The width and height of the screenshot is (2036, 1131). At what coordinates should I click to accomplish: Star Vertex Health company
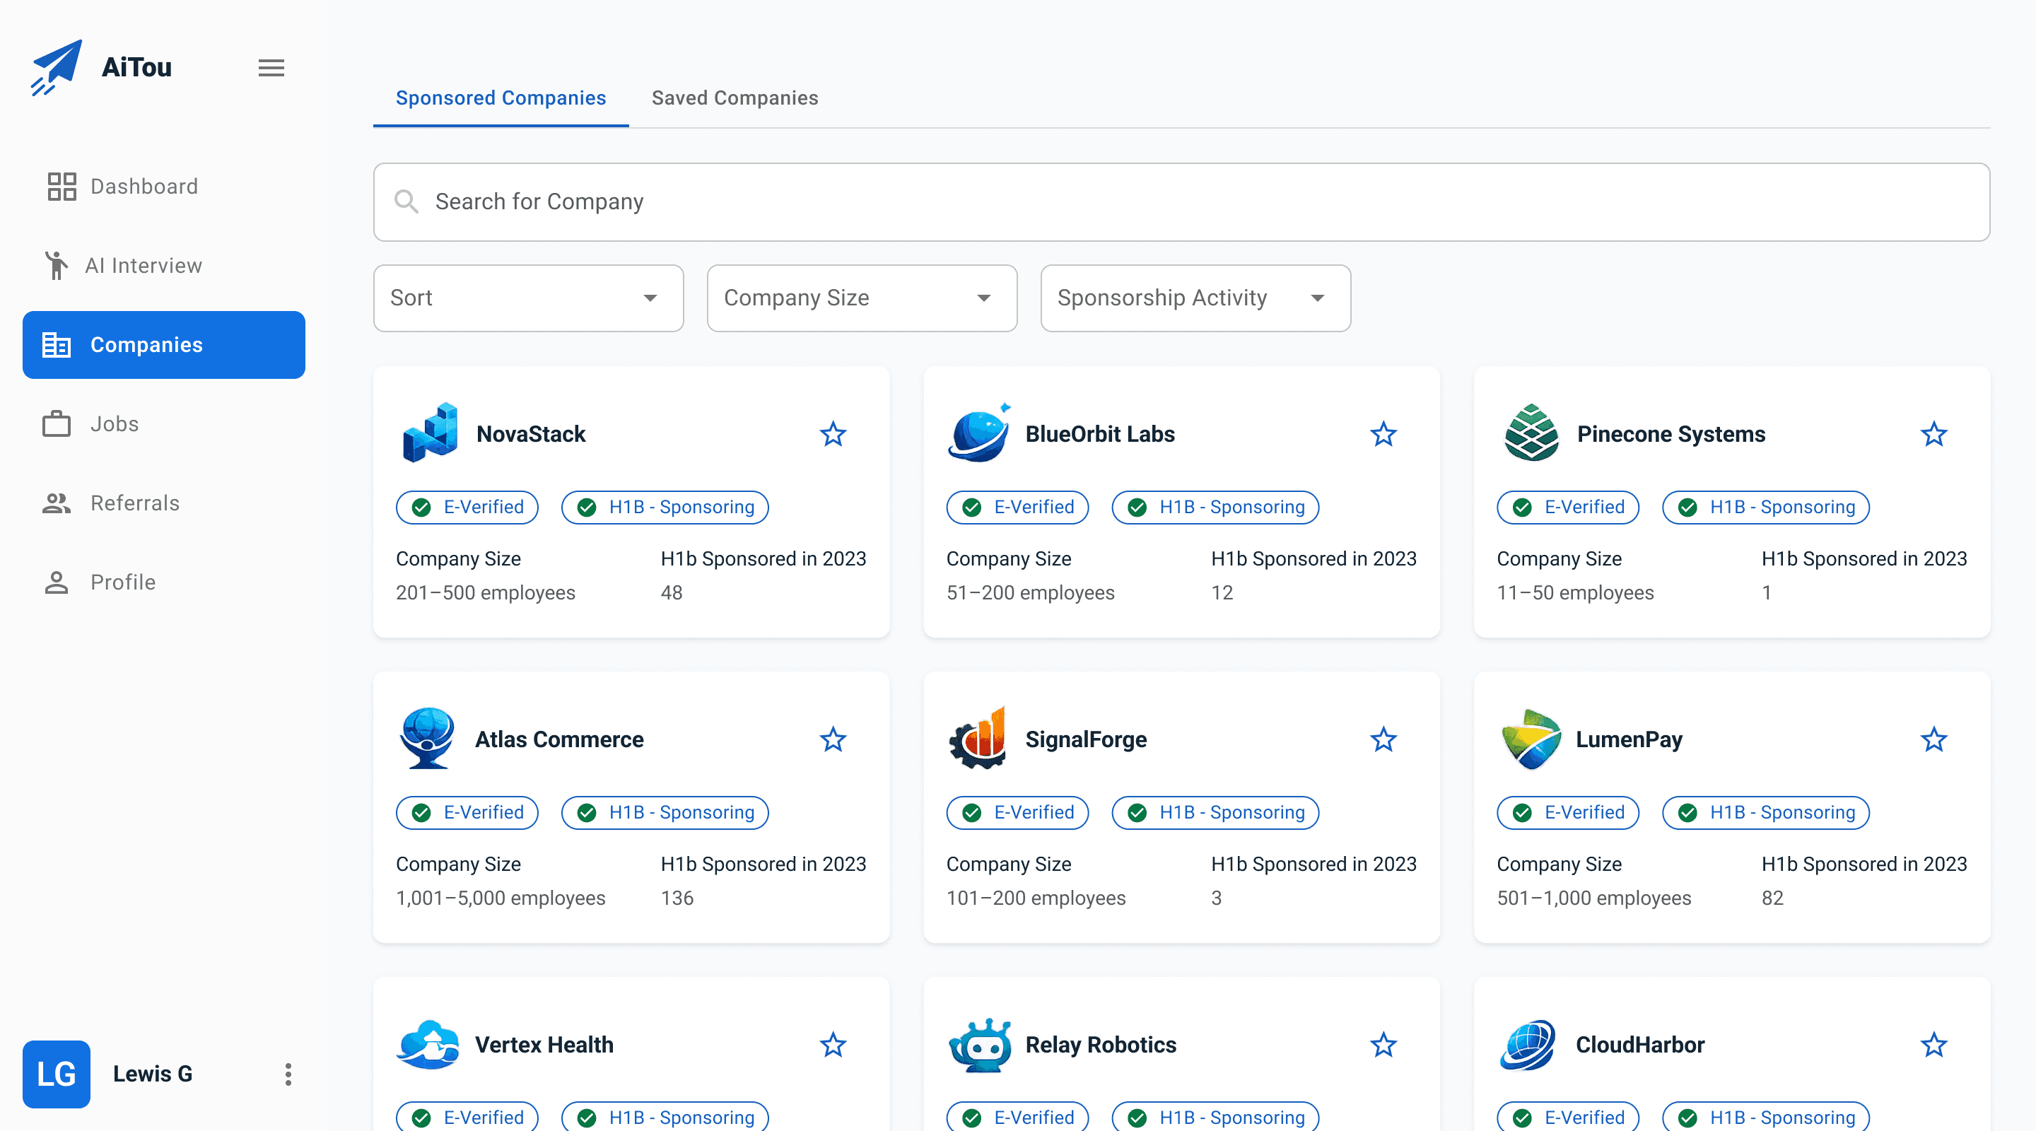coord(832,1045)
